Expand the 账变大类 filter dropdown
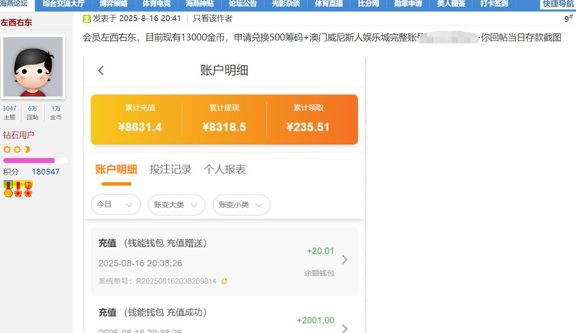This screenshot has width=576, height=333. (x=177, y=205)
